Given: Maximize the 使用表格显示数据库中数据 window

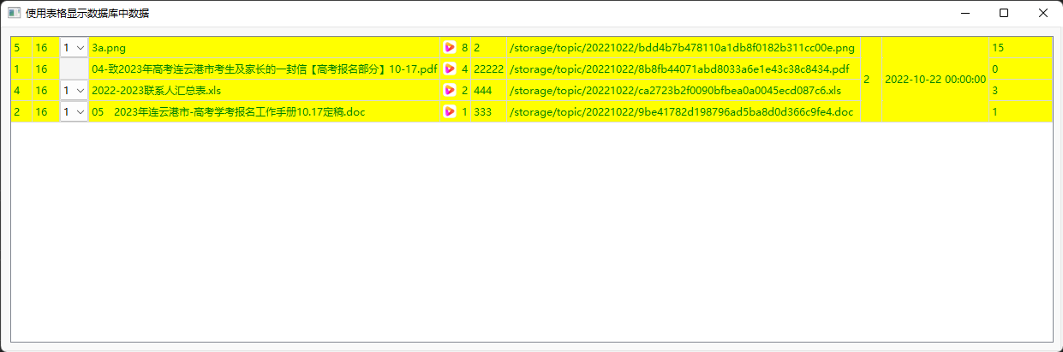Looking at the screenshot, I should (1004, 13).
